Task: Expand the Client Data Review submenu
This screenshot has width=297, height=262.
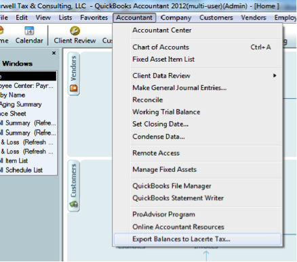Action: point(205,76)
